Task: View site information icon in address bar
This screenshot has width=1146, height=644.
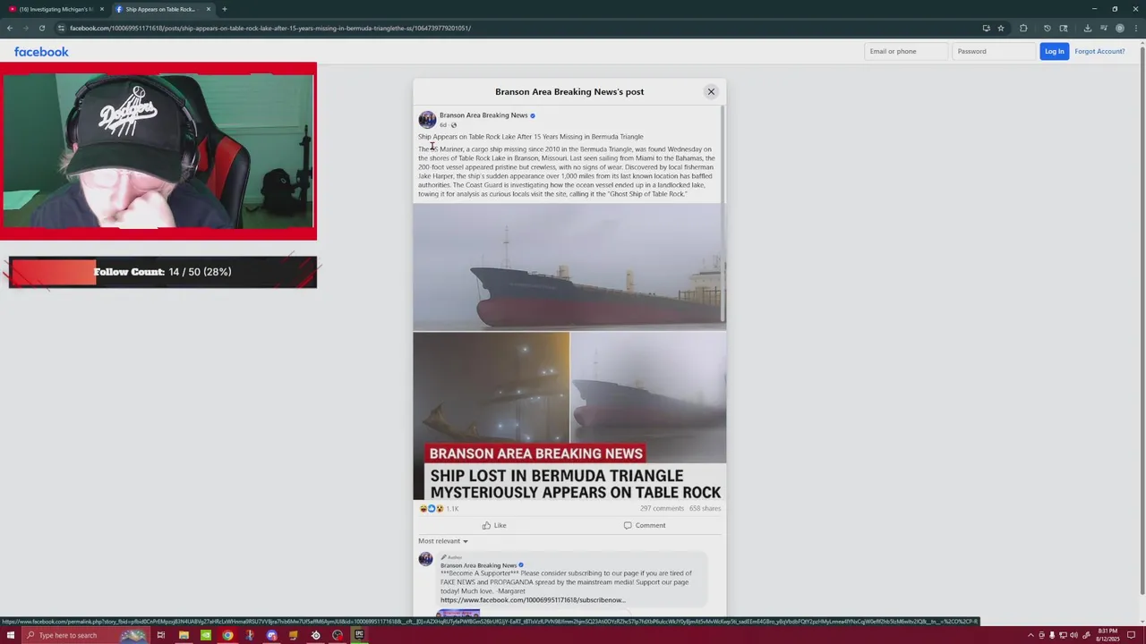Action: pos(61,28)
